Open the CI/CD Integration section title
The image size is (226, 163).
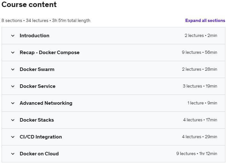coord(41,137)
